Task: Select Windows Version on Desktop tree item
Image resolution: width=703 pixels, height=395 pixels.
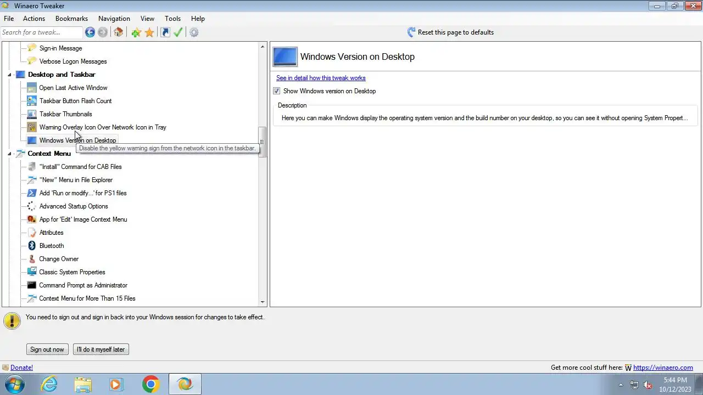Action: (77, 140)
